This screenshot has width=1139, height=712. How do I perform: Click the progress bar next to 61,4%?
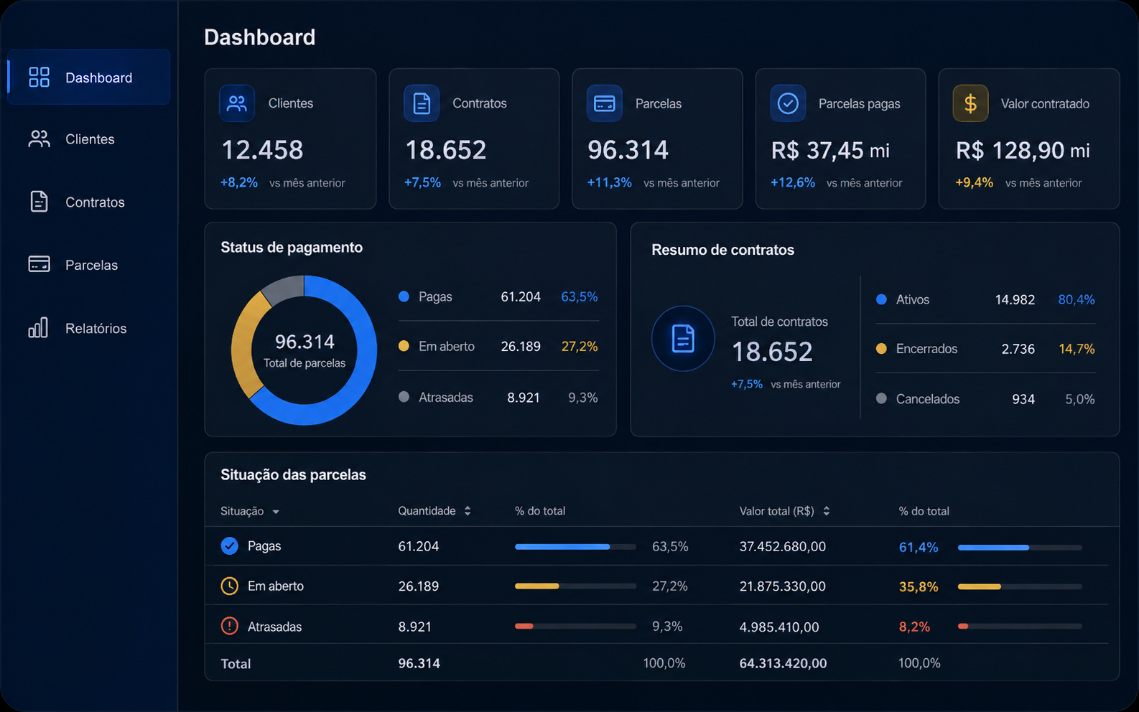pyautogui.click(x=1020, y=548)
